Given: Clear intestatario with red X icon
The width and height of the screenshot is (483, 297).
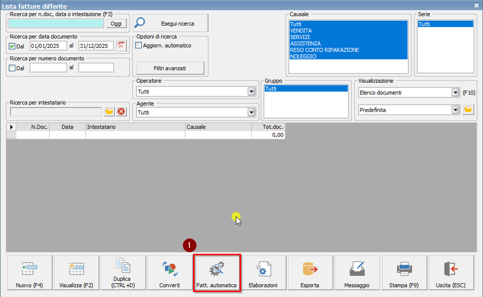Looking at the screenshot, I should point(121,112).
